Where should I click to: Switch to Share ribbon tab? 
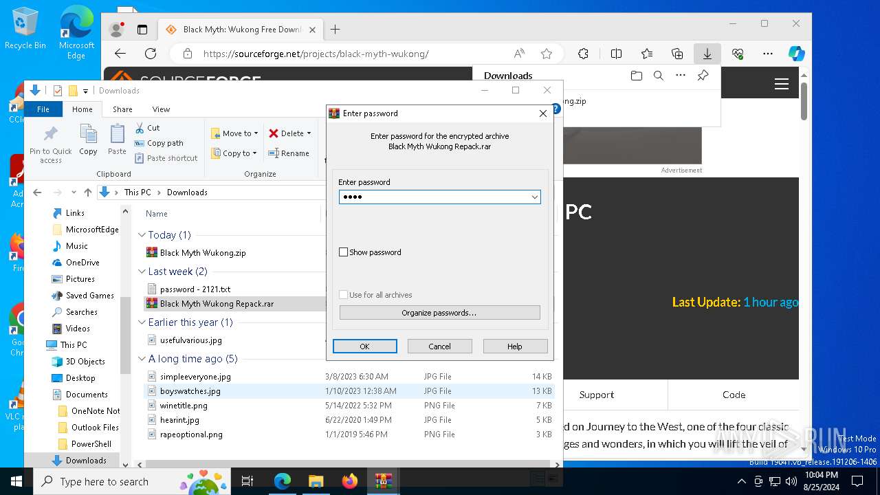point(122,109)
